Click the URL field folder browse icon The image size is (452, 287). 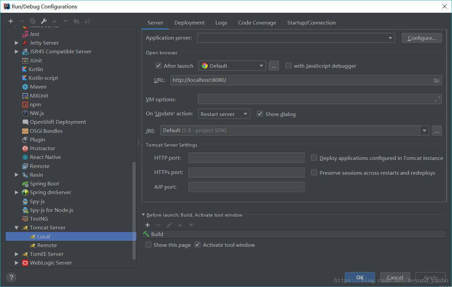(436, 80)
